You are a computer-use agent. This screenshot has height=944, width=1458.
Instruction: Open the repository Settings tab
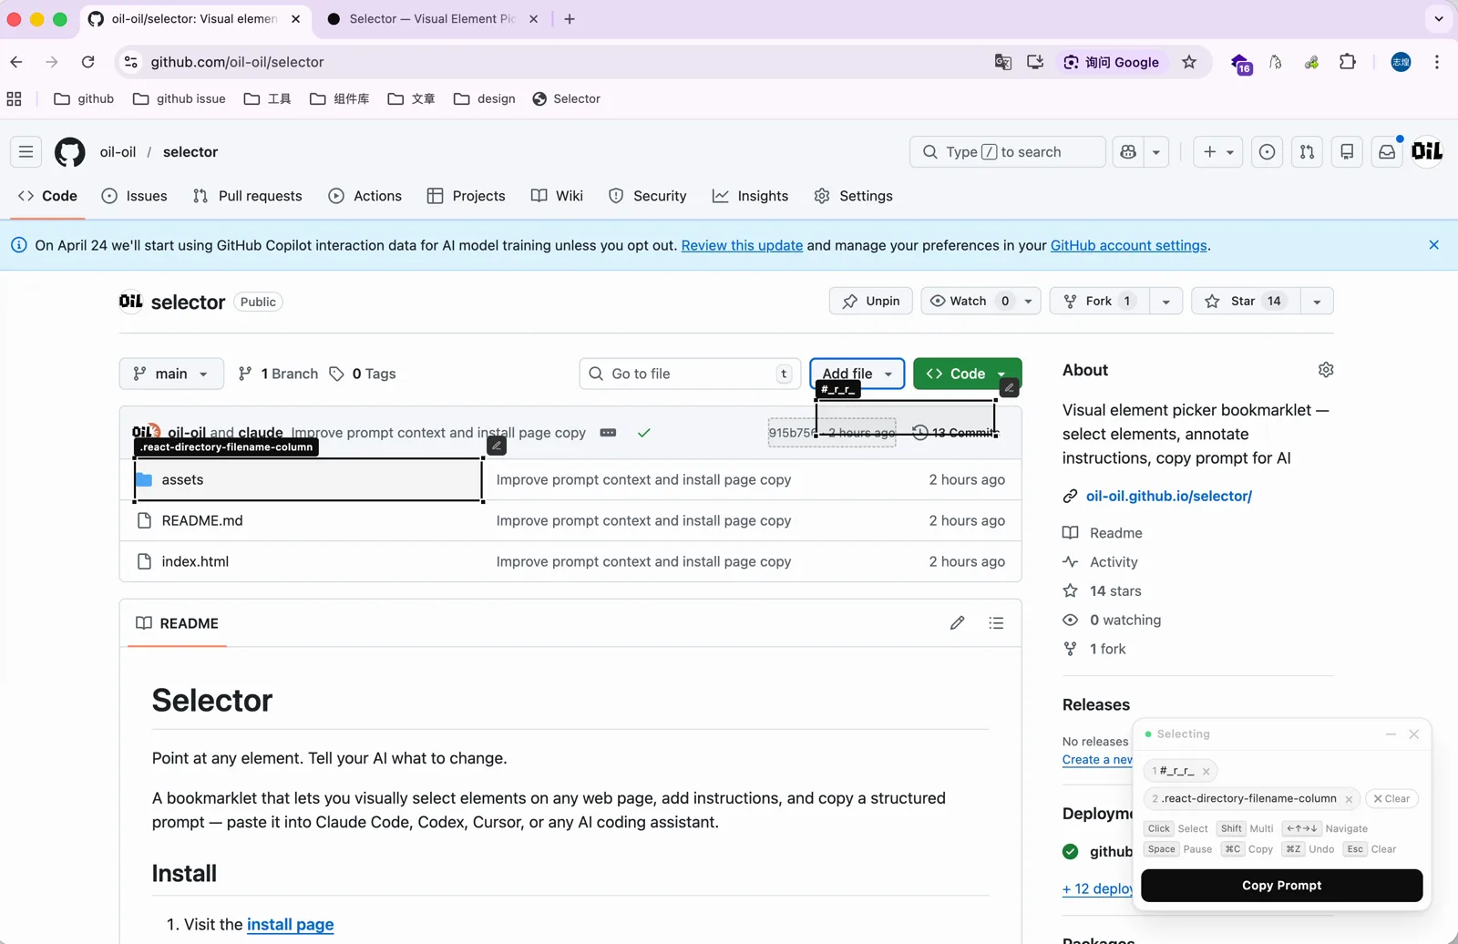point(854,196)
